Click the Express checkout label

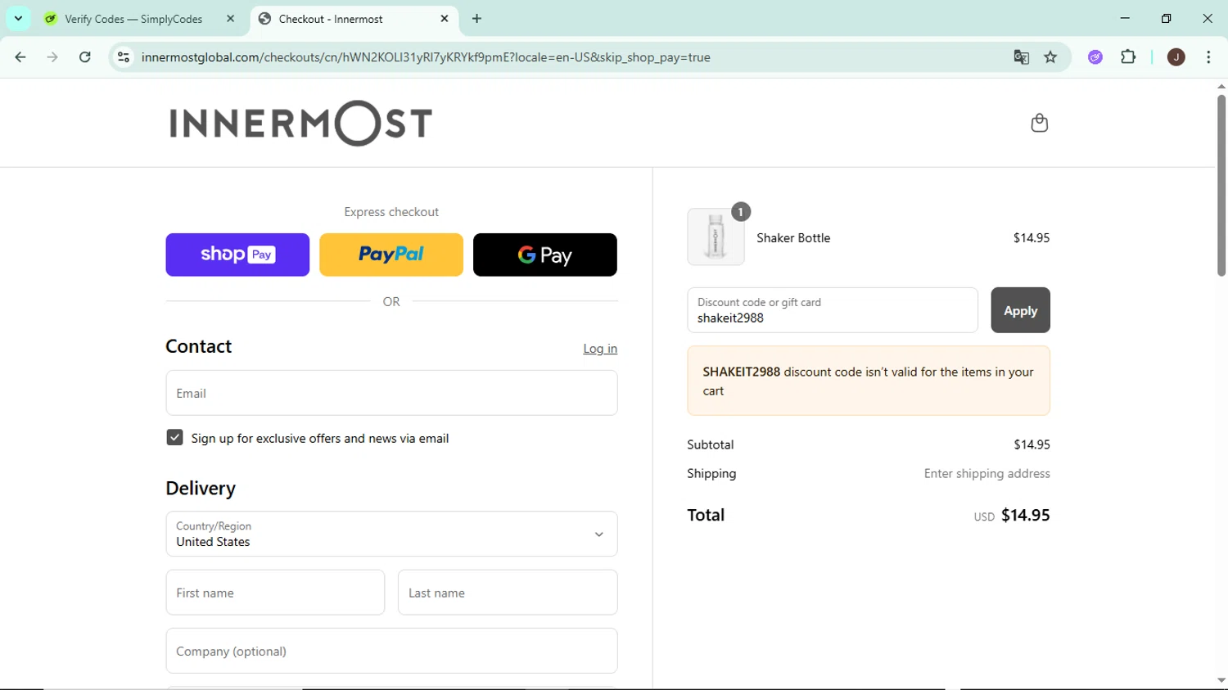391,212
